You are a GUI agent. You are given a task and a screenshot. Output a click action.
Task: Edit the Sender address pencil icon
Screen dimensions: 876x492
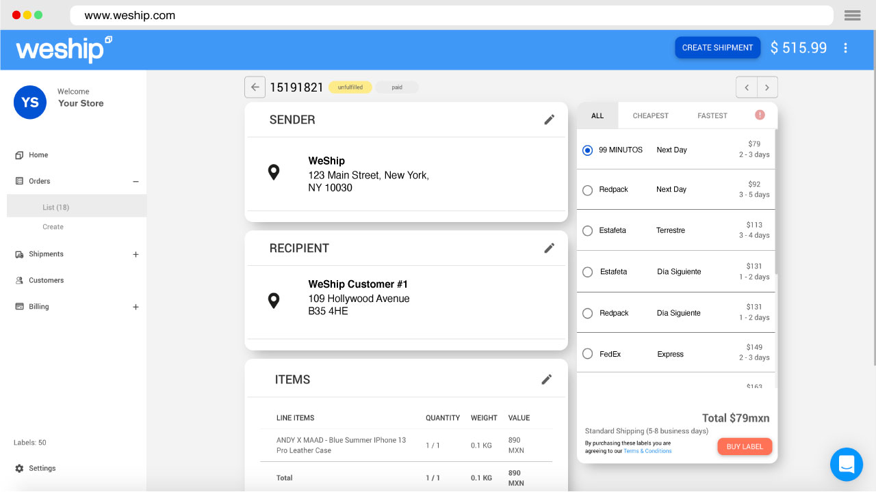tap(549, 120)
